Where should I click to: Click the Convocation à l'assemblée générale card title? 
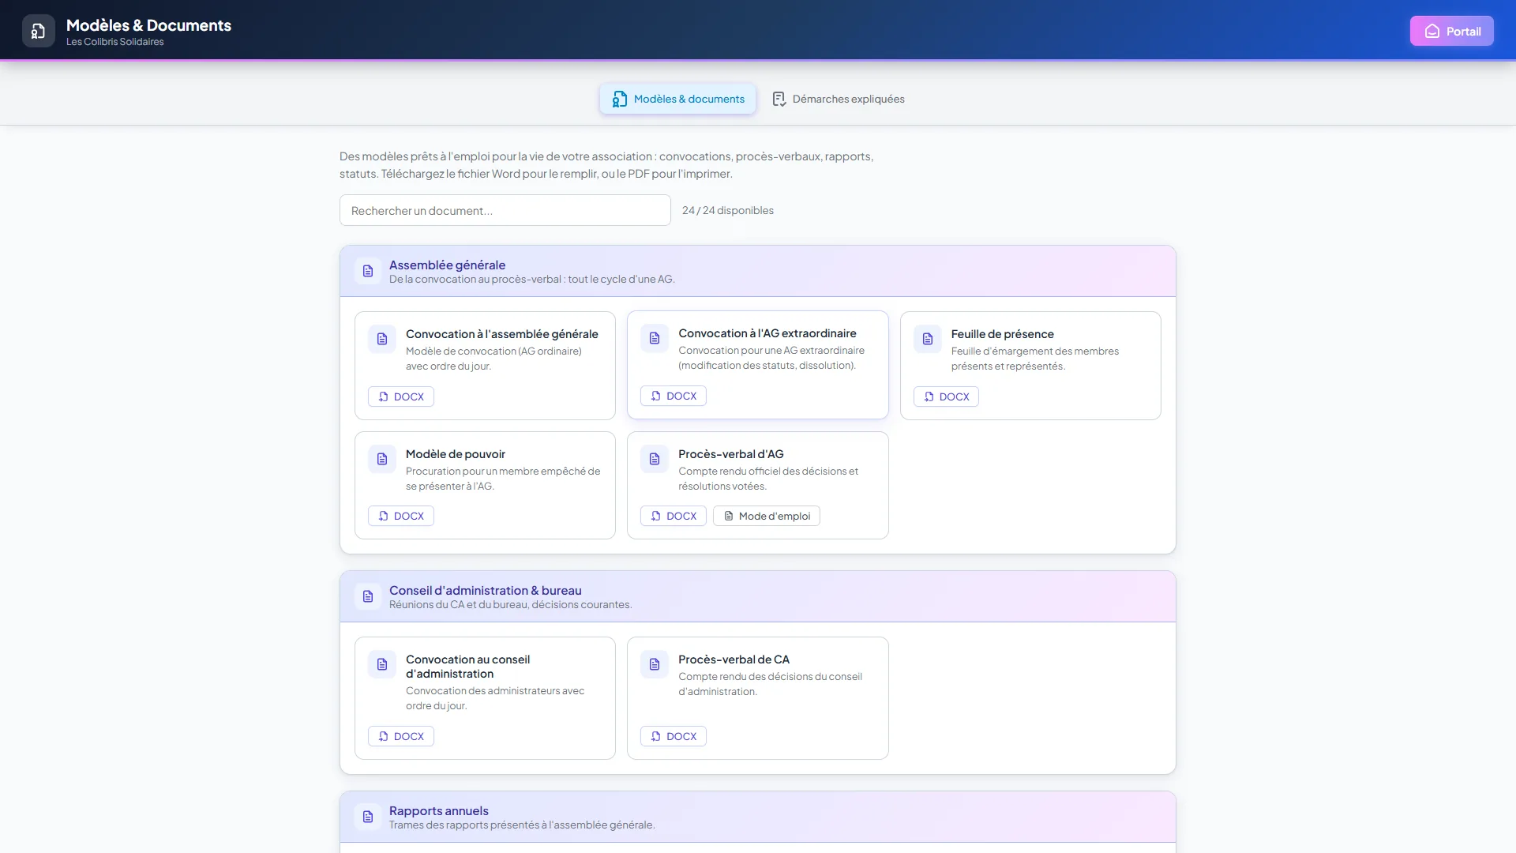[x=502, y=334]
